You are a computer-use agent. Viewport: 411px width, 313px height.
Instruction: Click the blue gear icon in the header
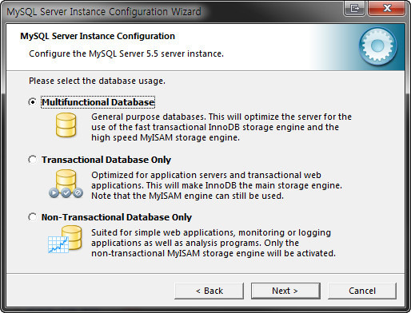[377, 46]
